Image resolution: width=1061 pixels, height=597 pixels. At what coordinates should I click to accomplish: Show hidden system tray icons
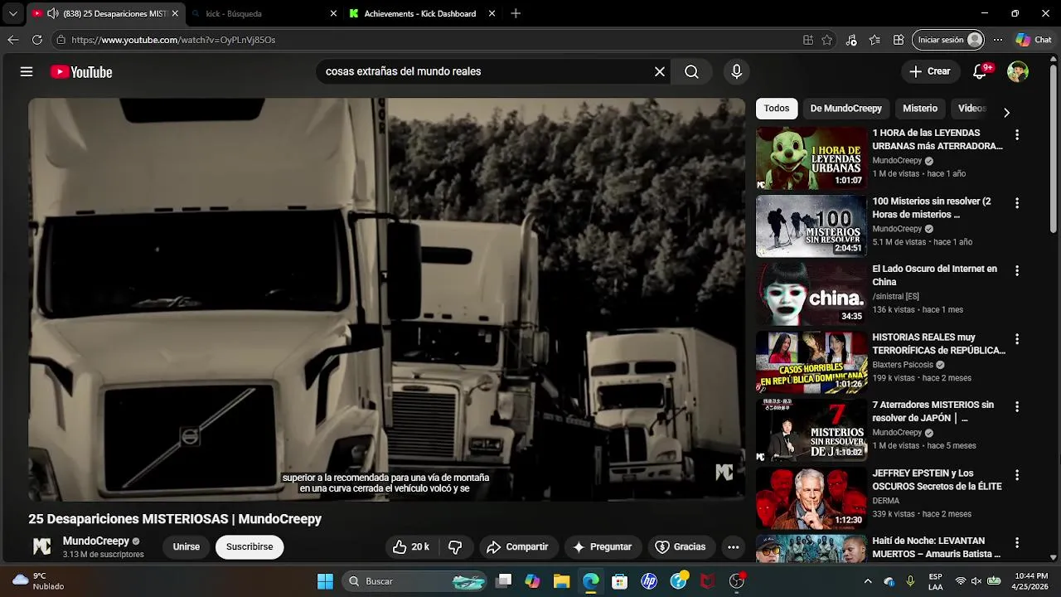coord(868,581)
